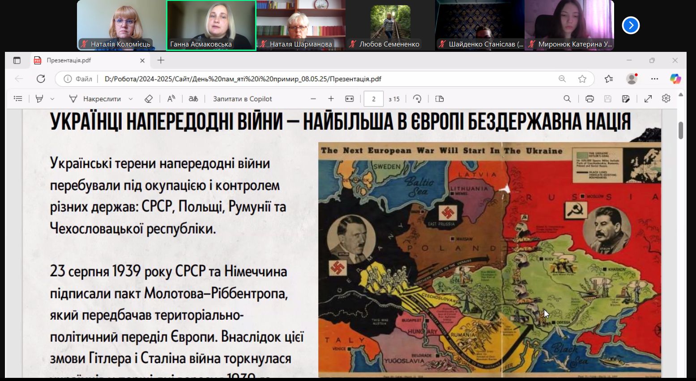Zoom in with the plus icon
Image resolution: width=696 pixels, height=381 pixels.
pos(331,99)
